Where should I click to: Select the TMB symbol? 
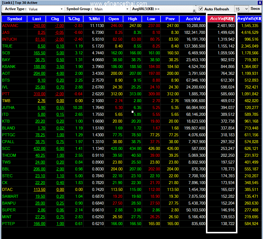click(6, 101)
